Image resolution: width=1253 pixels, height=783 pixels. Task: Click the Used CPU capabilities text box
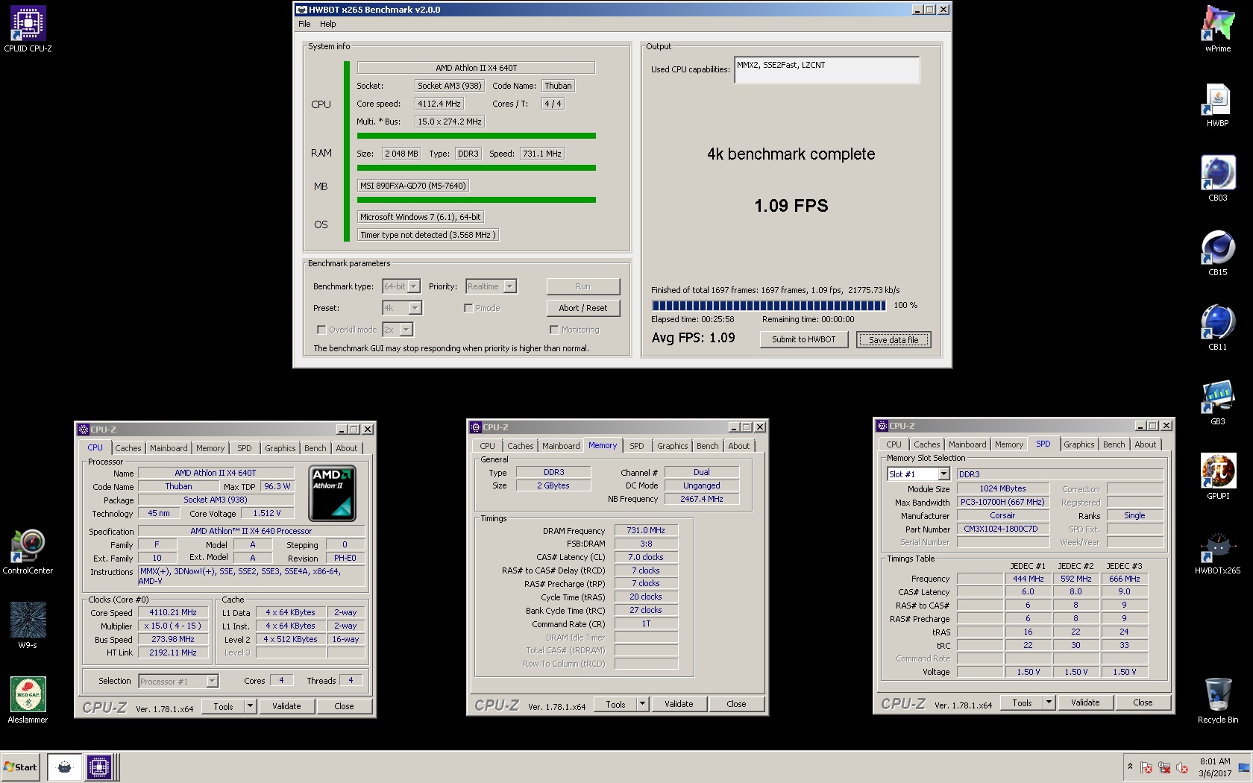coord(826,70)
